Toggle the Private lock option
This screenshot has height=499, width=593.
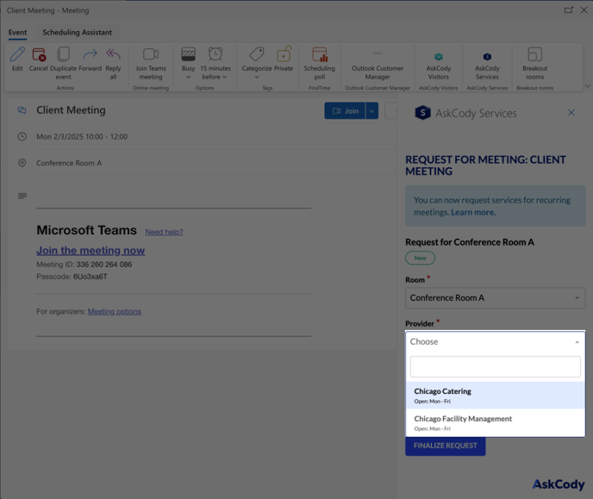(x=284, y=59)
